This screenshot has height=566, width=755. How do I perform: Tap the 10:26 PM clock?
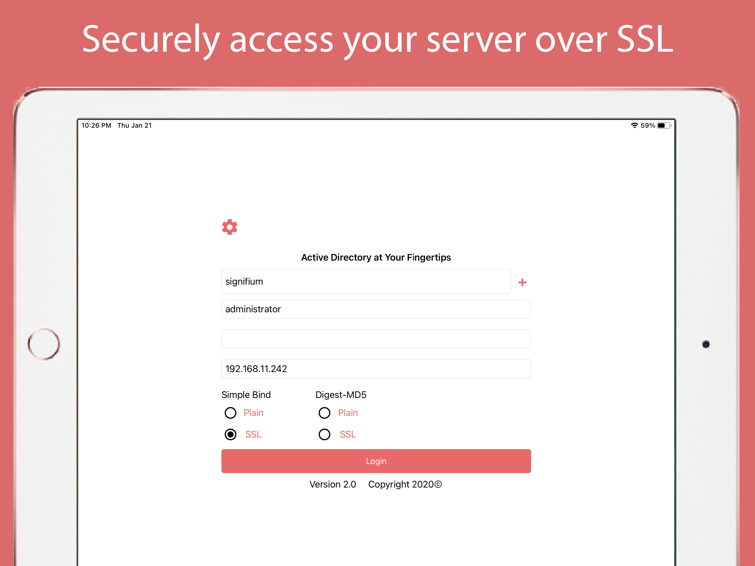96,125
